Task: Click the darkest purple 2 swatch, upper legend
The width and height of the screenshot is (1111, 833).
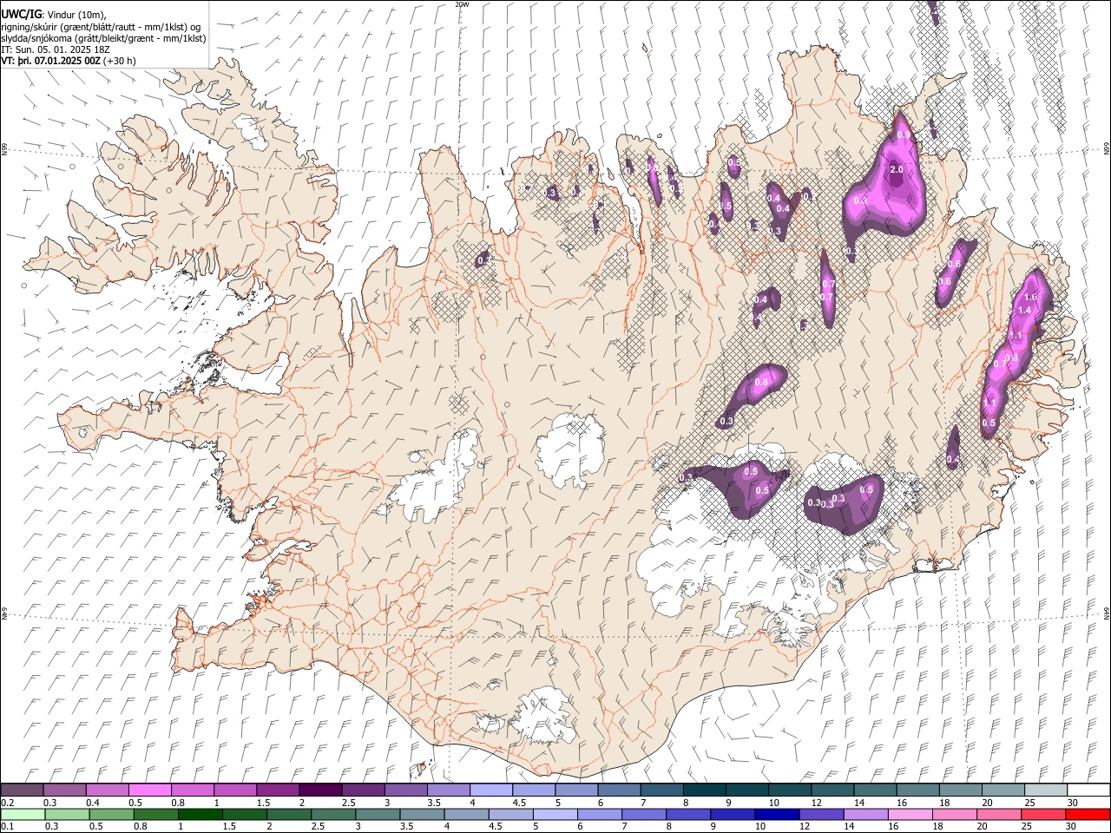Action: coord(320,790)
